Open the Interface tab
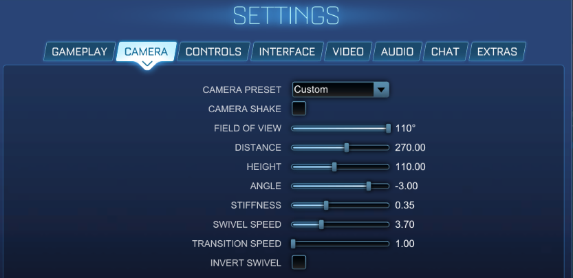 (287, 52)
